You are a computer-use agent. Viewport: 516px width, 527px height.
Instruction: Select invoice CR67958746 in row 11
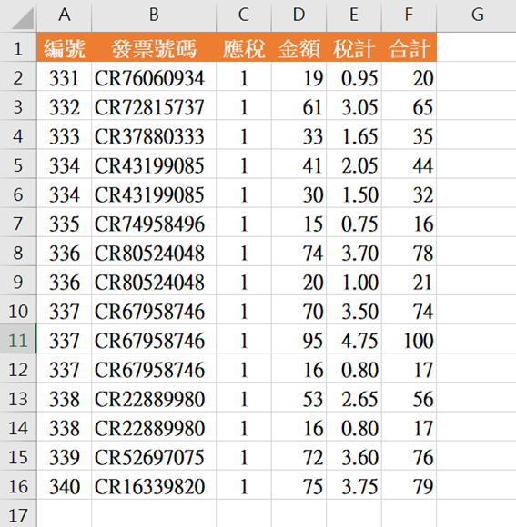(154, 339)
